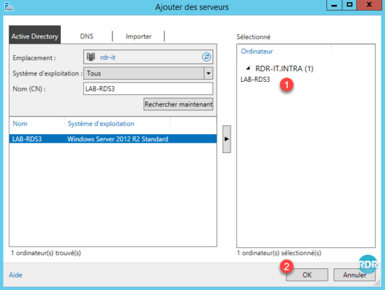This screenshot has height=290, width=385.
Task: Click RDR-IT.INTRA (1) group label
Action: 284,68
